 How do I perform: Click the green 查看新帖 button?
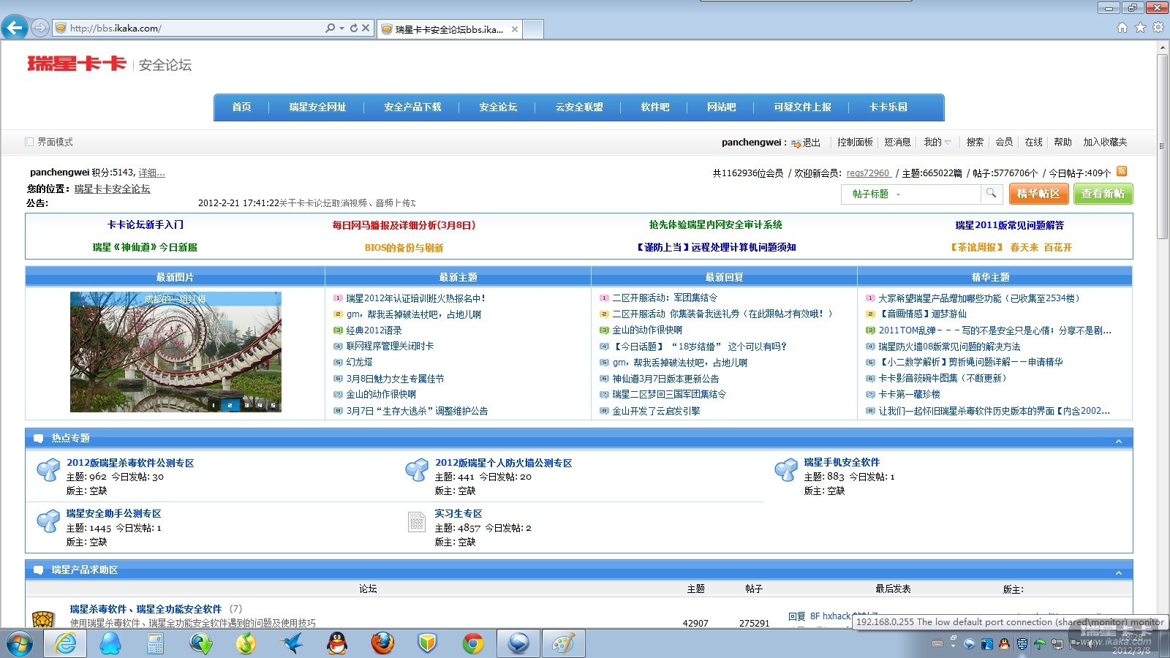coord(1103,194)
